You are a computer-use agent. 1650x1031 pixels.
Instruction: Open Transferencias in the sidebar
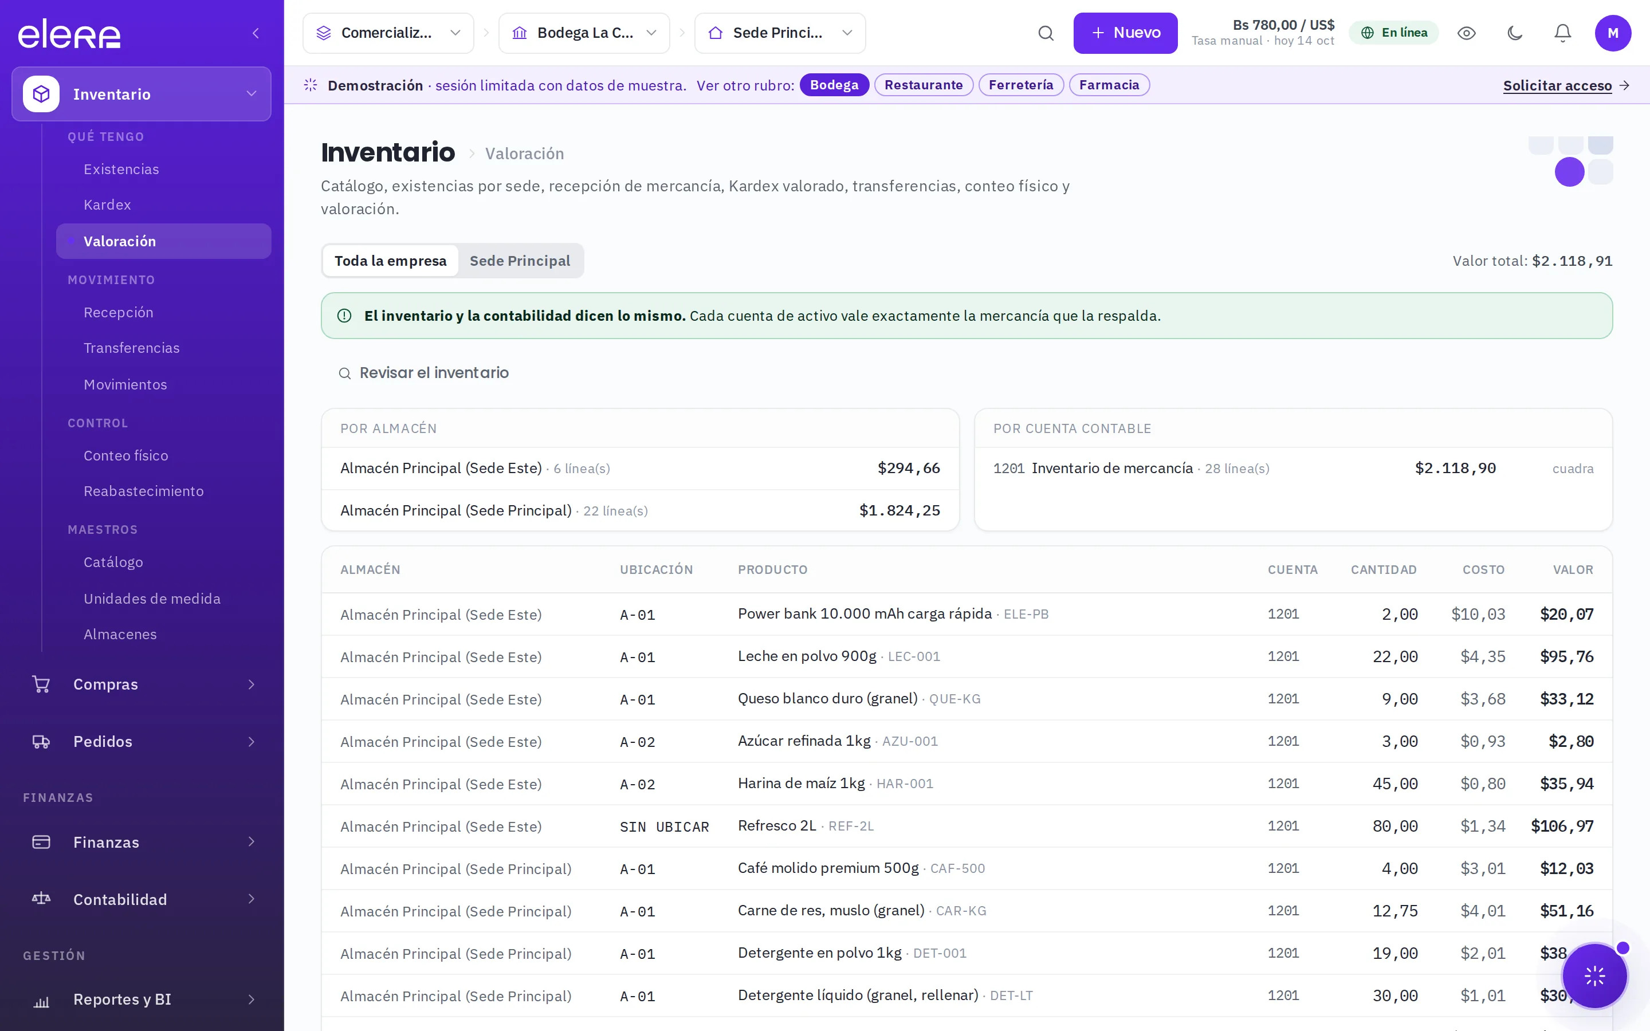163,348
